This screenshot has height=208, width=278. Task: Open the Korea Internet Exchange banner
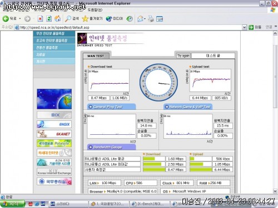(x=54, y=172)
